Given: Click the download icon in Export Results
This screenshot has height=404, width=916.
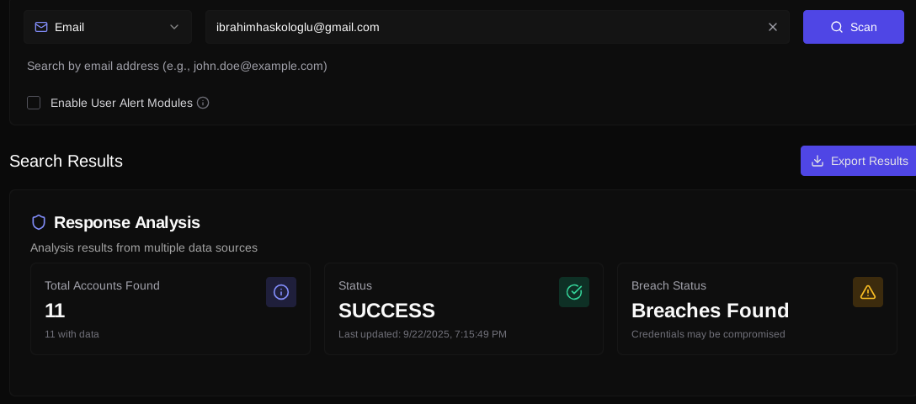Looking at the screenshot, I should click(x=817, y=161).
